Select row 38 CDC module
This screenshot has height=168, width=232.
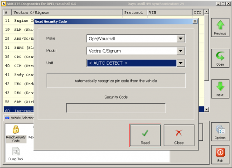(19, 57)
